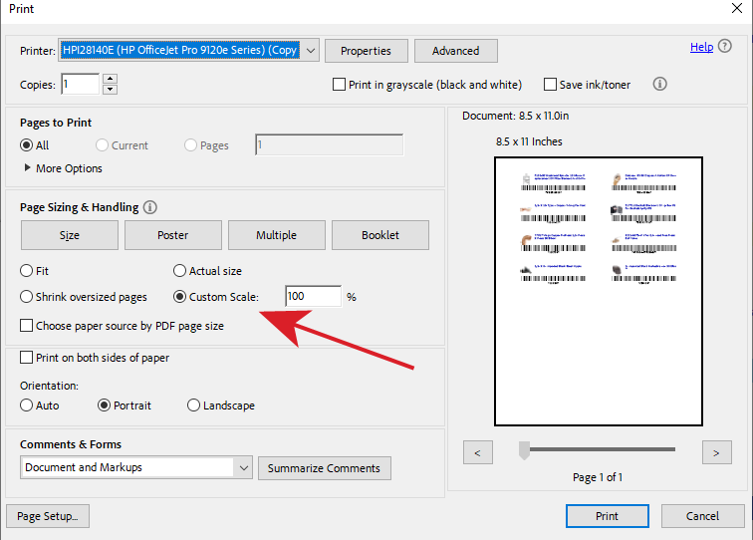Open the Printer selection dropdown

(x=309, y=50)
